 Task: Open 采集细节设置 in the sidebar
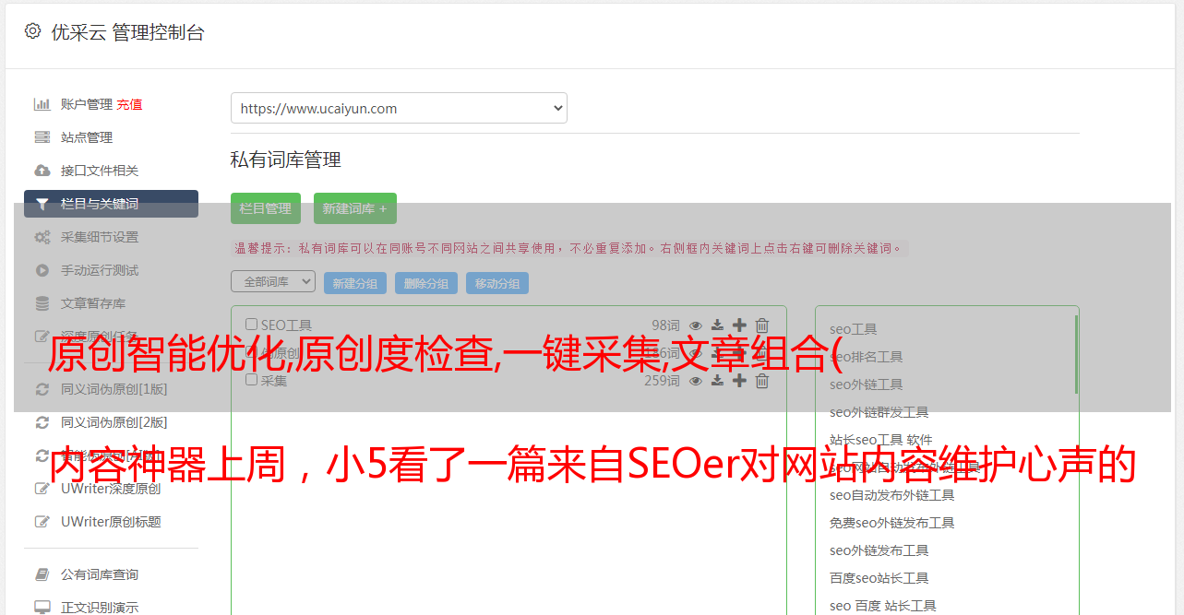point(100,237)
